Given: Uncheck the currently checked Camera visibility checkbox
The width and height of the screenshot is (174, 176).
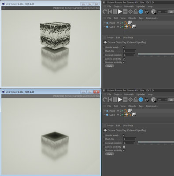Looking at the screenshot, I should coord(124,59).
